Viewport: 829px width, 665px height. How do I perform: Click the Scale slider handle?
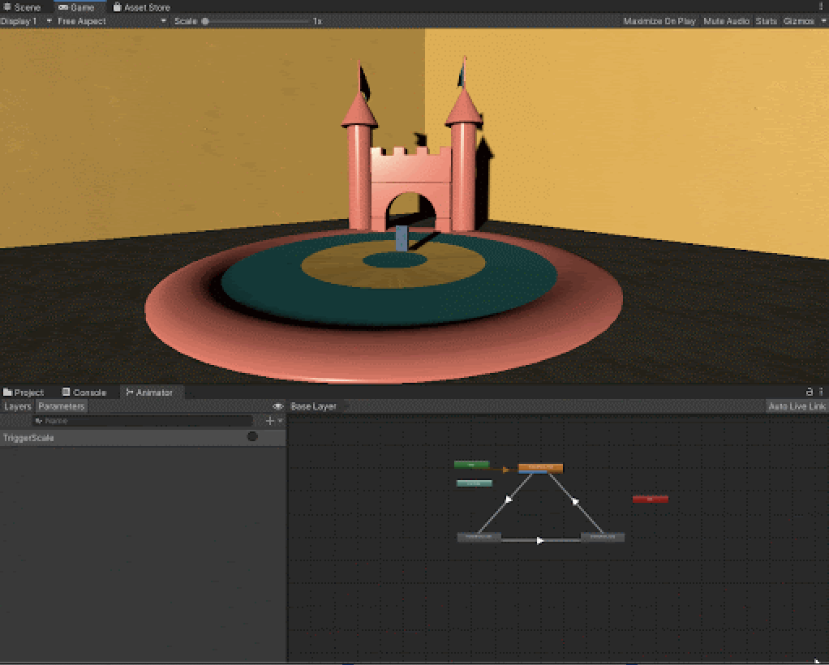click(x=205, y=21)
